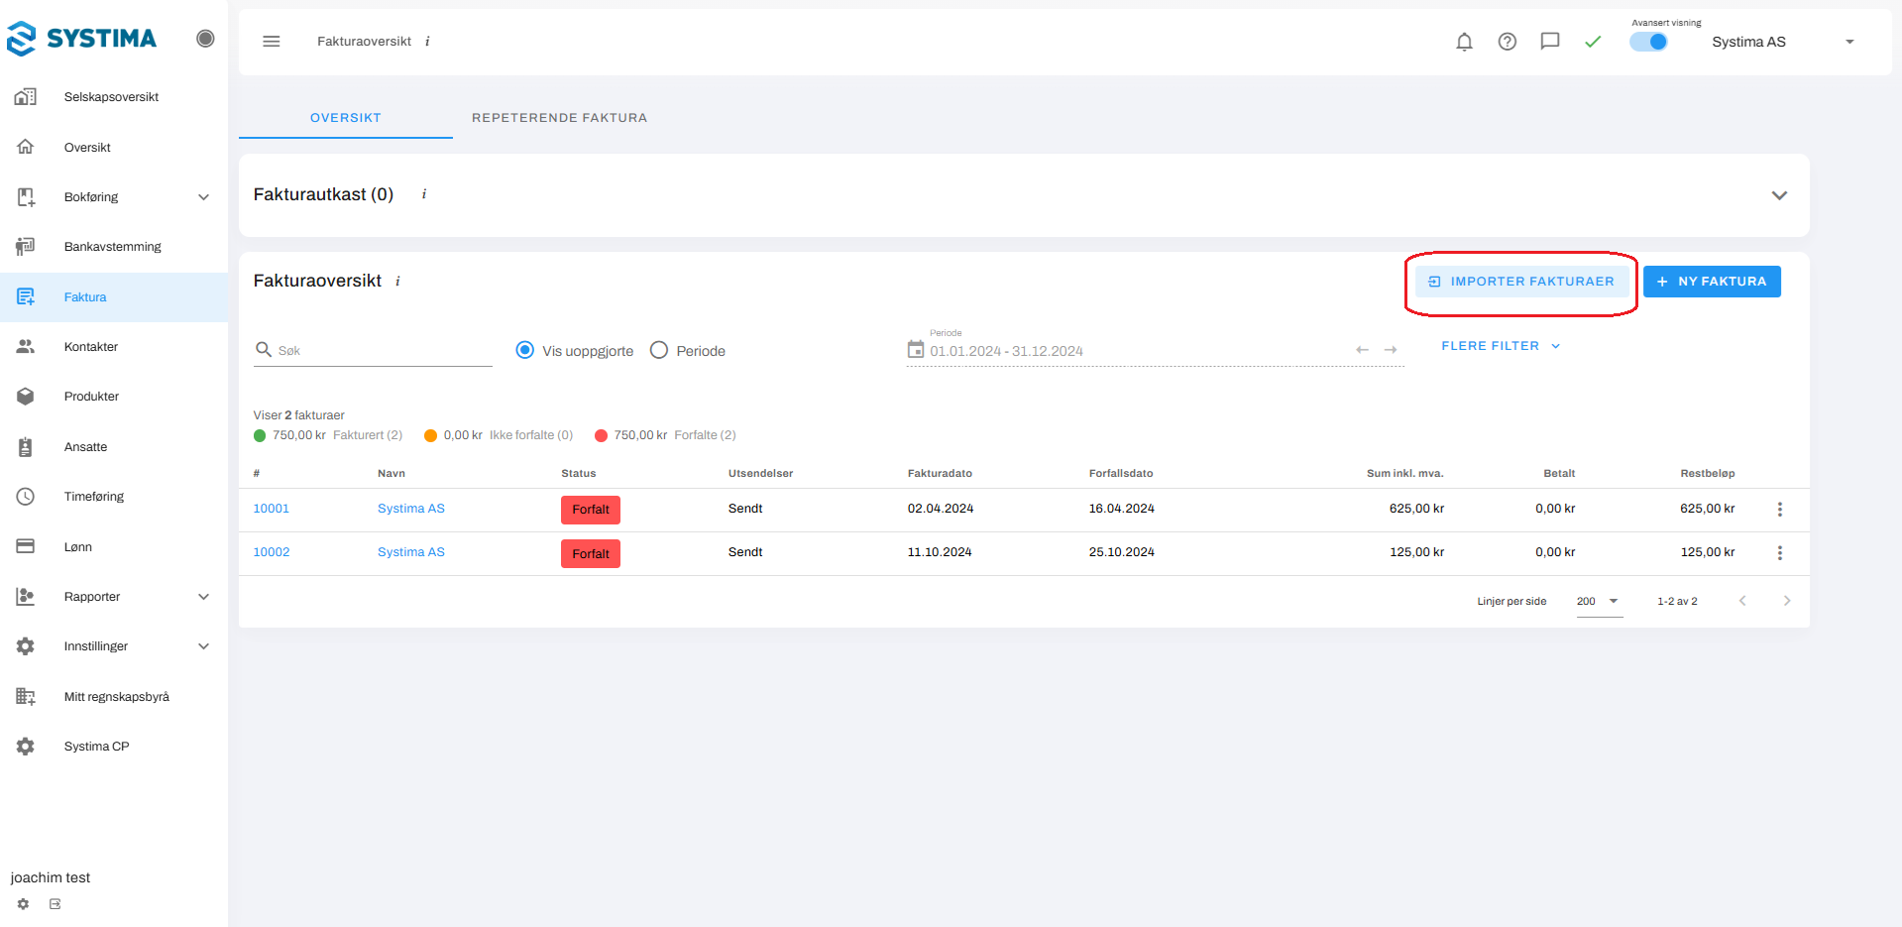1902x927 pixels.
Task: Sort by Fakturadato column header
Action: point(940,474)
